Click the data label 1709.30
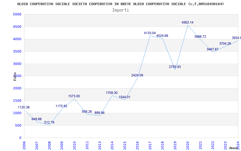 click(x=111, y=93)
